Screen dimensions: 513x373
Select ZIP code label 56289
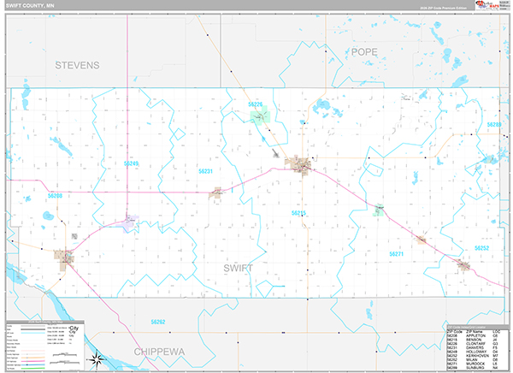tap(494, 124)
